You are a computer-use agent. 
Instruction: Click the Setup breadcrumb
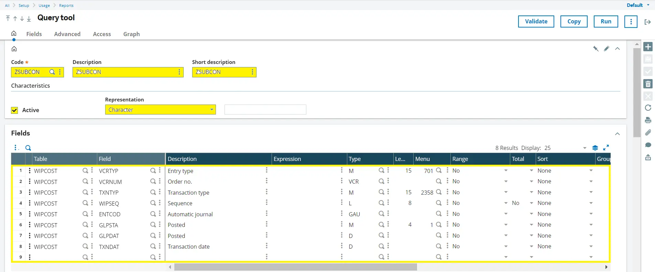(24, 6)
